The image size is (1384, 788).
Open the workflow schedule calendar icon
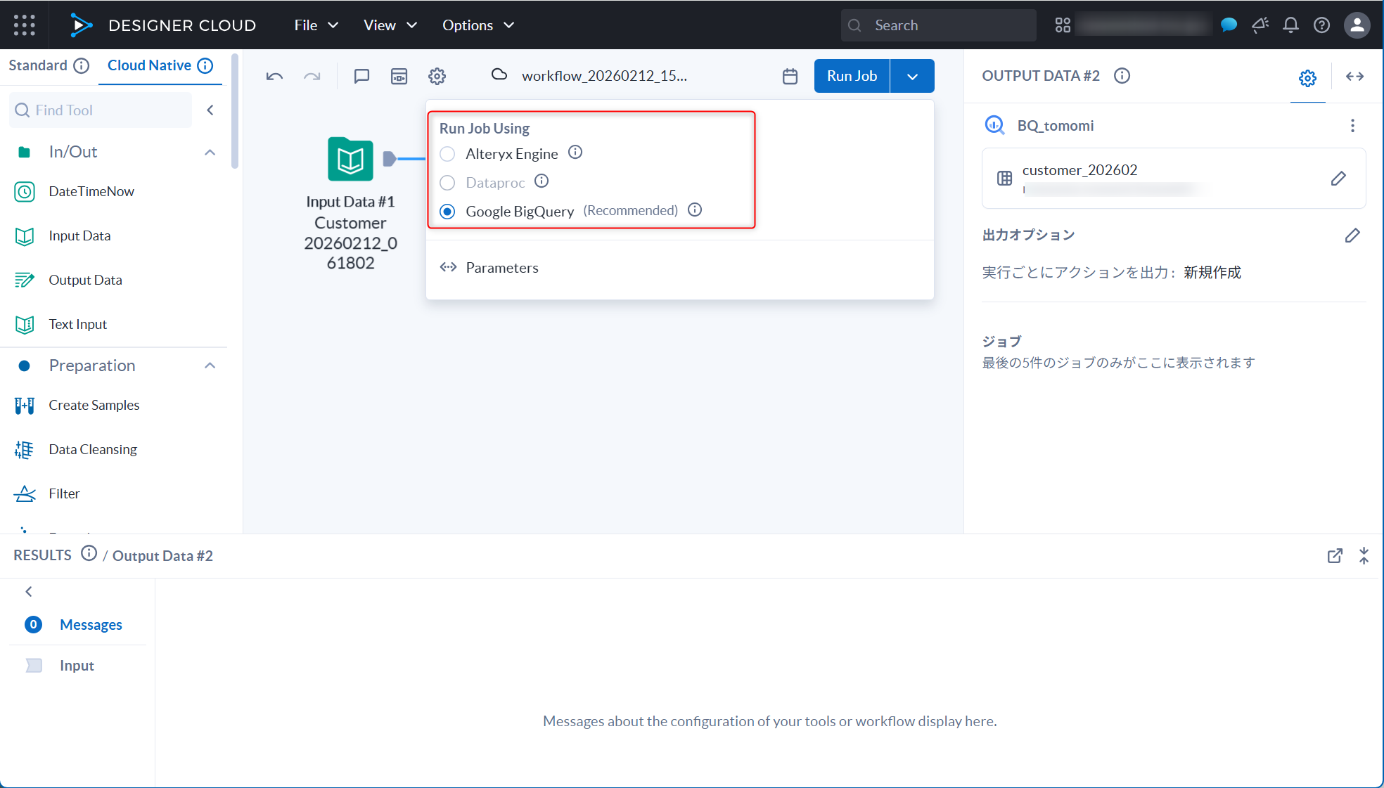[x=790, y=76]
